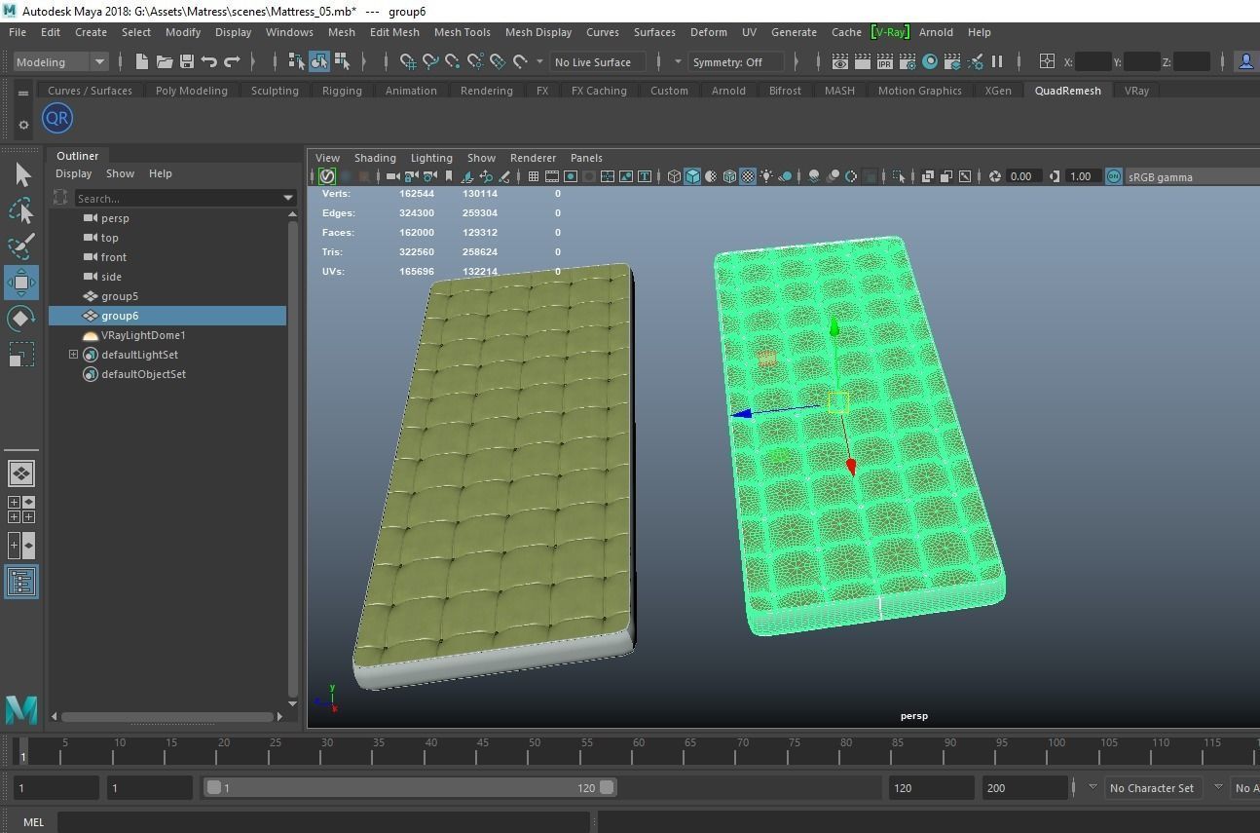Screen dimensions: 1260x833
Task: Switch to single perspective layout icon
Action: point(21,473)
